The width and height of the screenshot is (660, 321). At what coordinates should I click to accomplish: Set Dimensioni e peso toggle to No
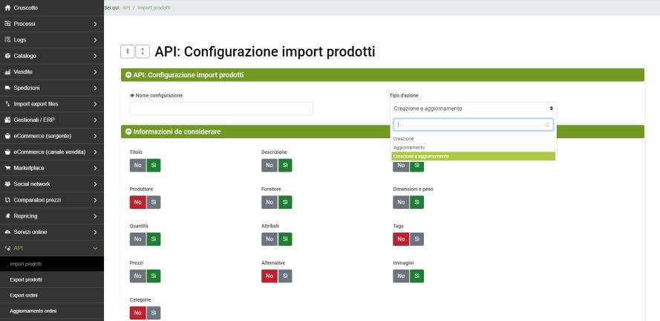click(x=401, y=202)
